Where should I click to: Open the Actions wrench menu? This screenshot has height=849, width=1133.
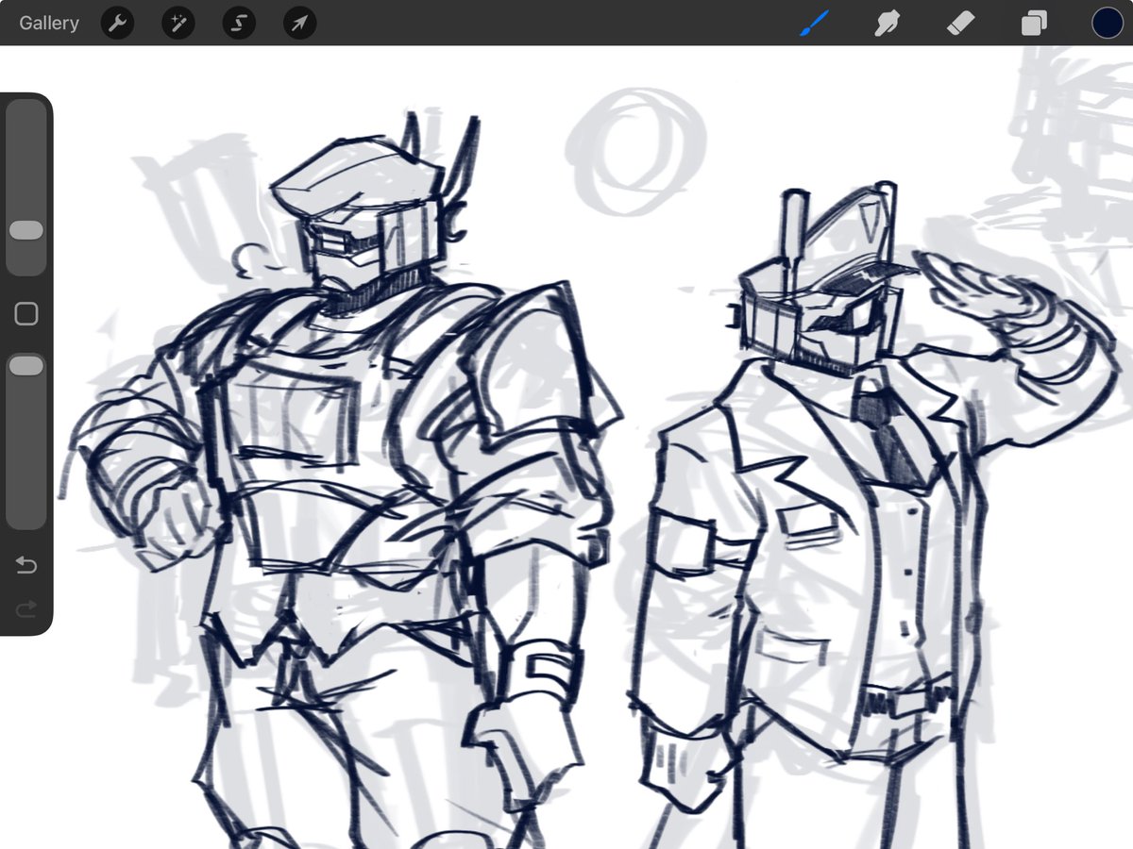(118, 23)
